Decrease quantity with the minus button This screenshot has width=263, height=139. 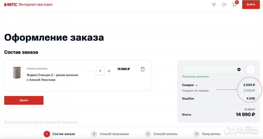coord(91,71)
